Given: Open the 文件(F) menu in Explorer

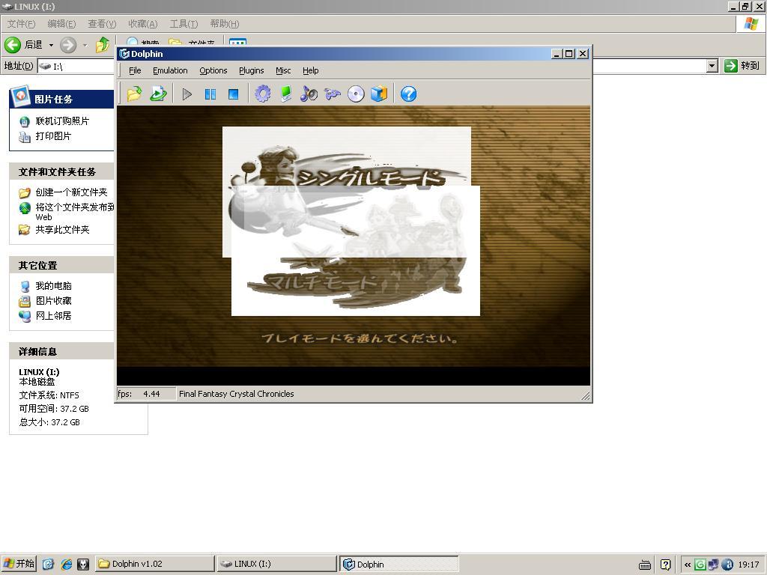Looking at the screenshot, I should pyautogui.click(x=21, y=24).
